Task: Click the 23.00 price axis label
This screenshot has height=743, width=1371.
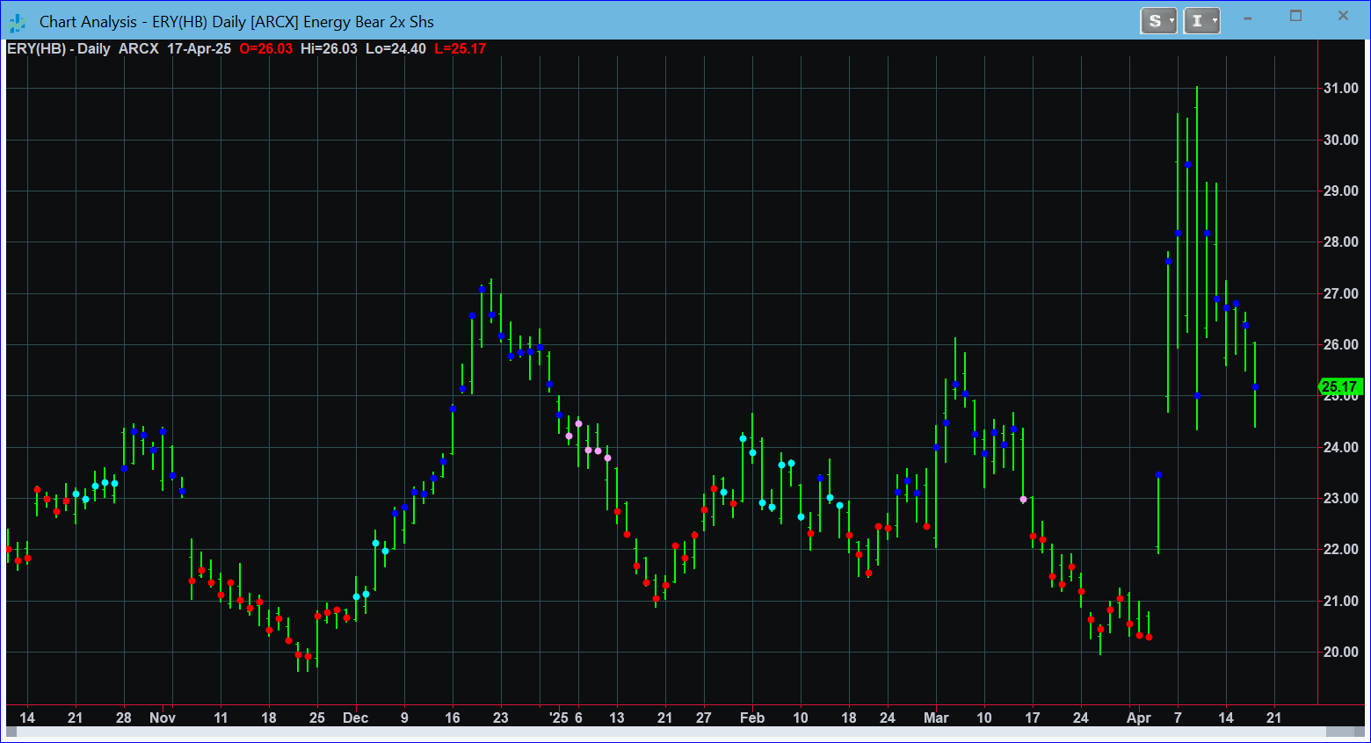Action: tap(1341, 498)
